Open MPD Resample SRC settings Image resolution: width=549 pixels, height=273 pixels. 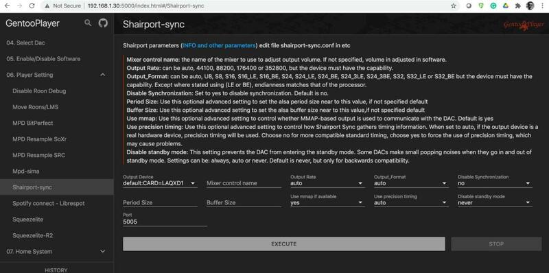point(57,155)
